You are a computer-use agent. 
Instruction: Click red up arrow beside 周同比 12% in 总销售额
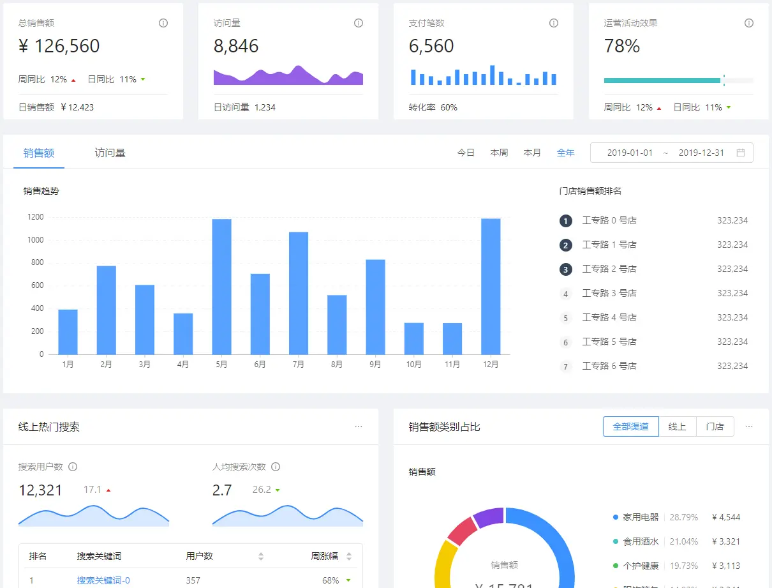click(x=73, y=80)
